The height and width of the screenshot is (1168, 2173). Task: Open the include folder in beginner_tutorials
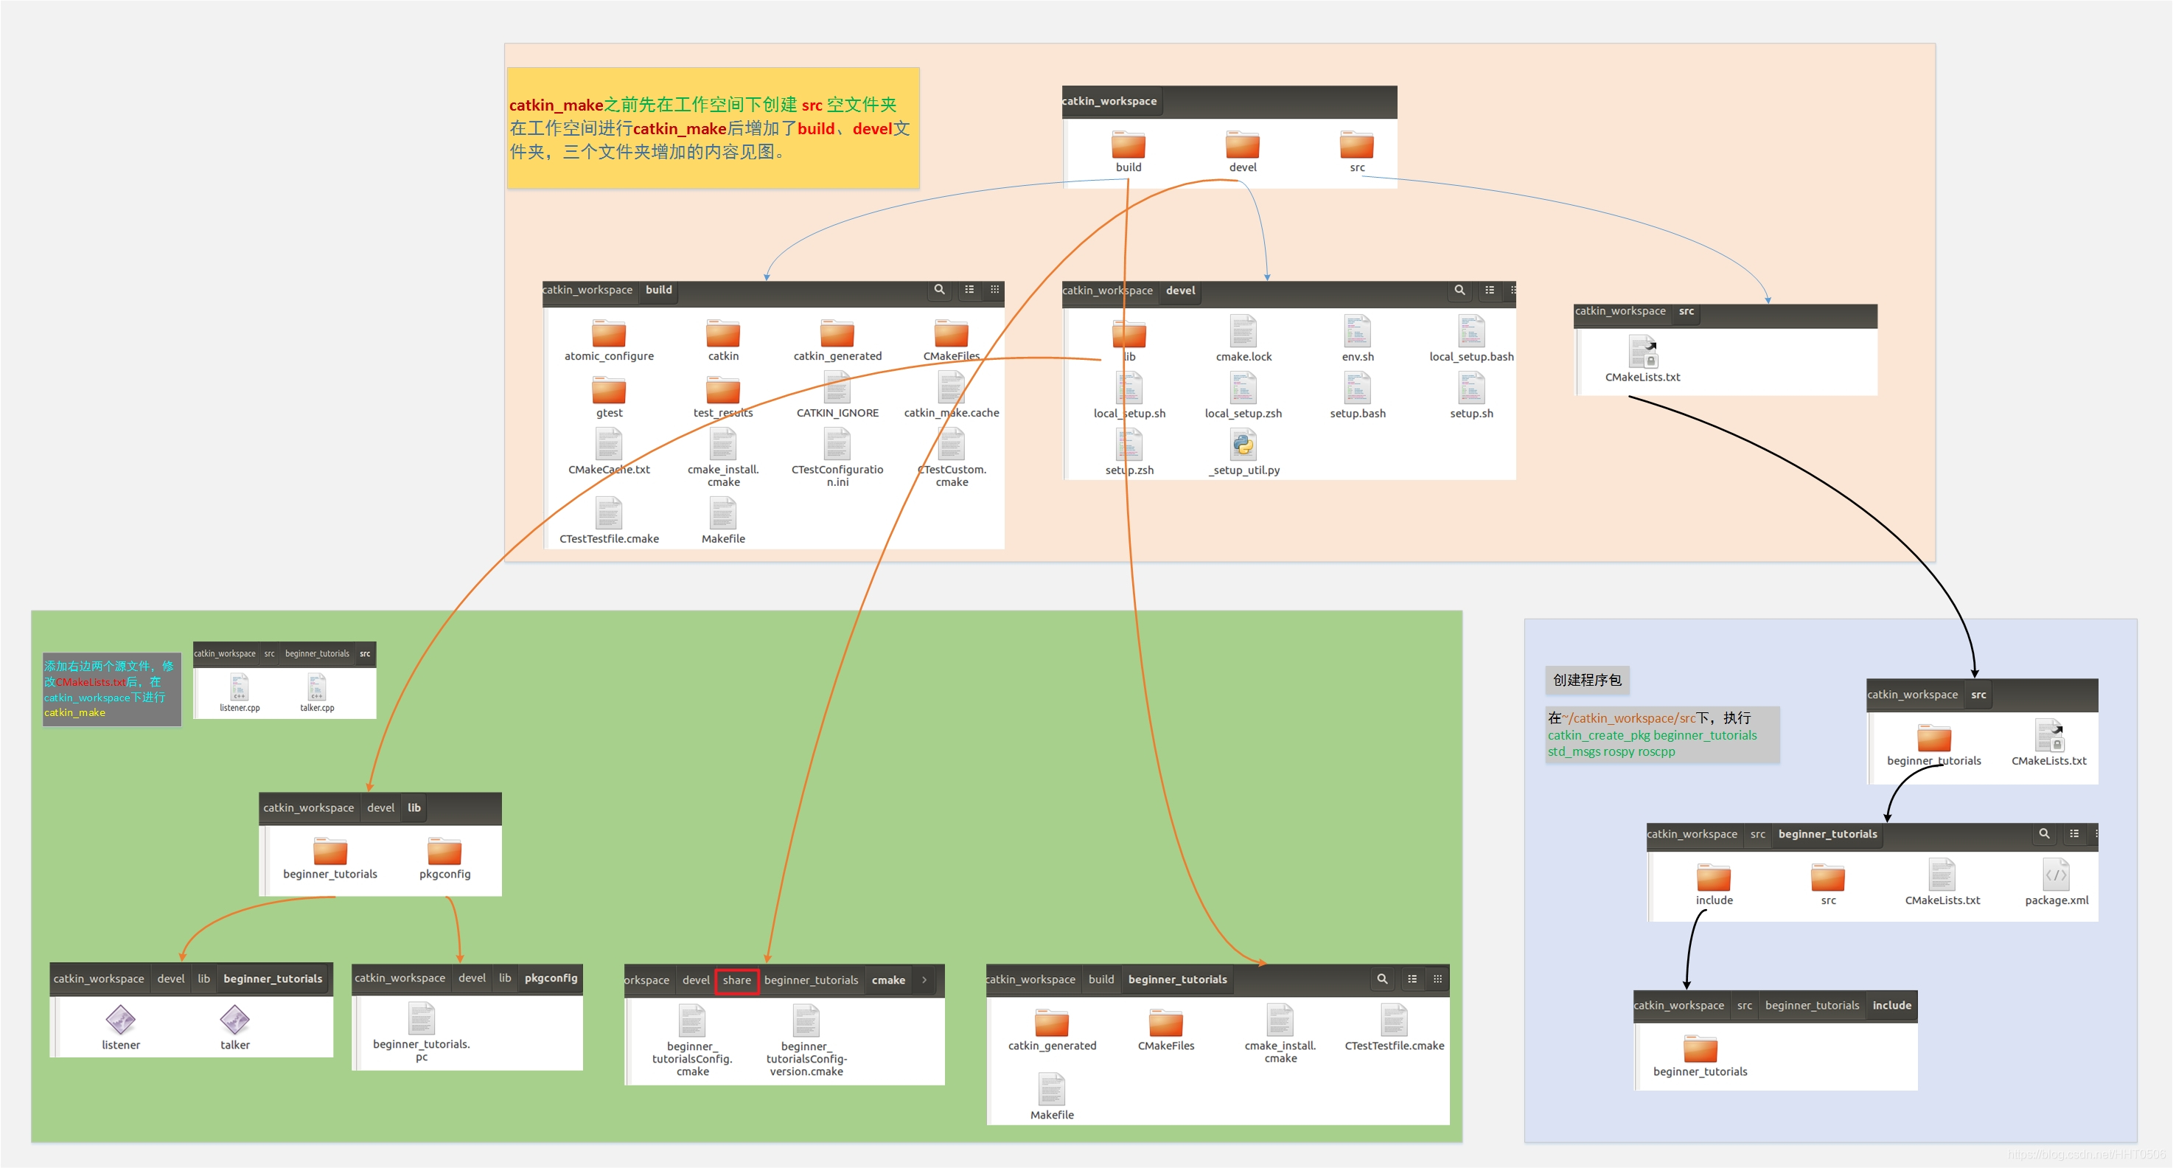pyautogui.click(x=1713, y=877)
